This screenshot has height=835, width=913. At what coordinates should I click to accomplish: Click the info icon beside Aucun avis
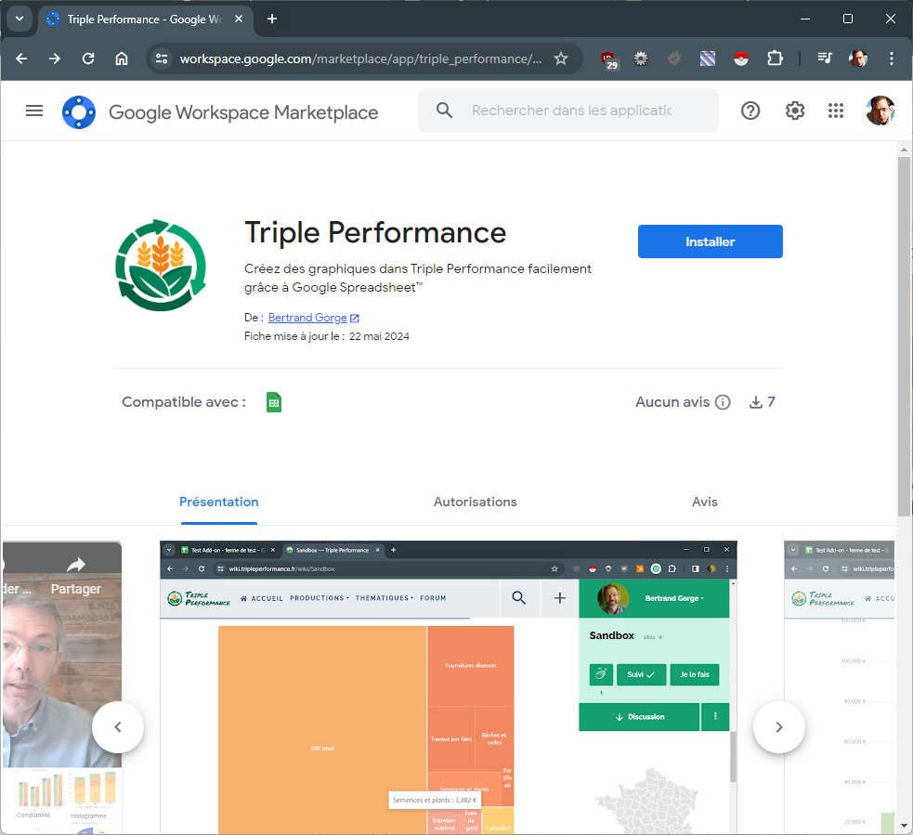[723, 402]
